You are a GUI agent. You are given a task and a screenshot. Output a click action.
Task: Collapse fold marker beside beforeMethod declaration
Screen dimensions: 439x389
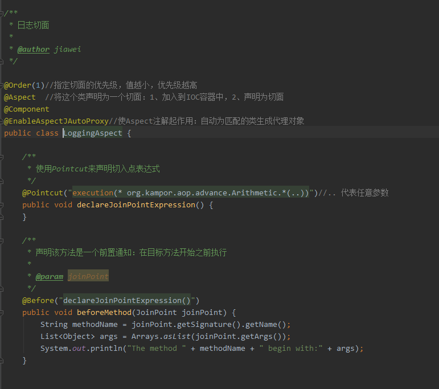tap(1, 313)
